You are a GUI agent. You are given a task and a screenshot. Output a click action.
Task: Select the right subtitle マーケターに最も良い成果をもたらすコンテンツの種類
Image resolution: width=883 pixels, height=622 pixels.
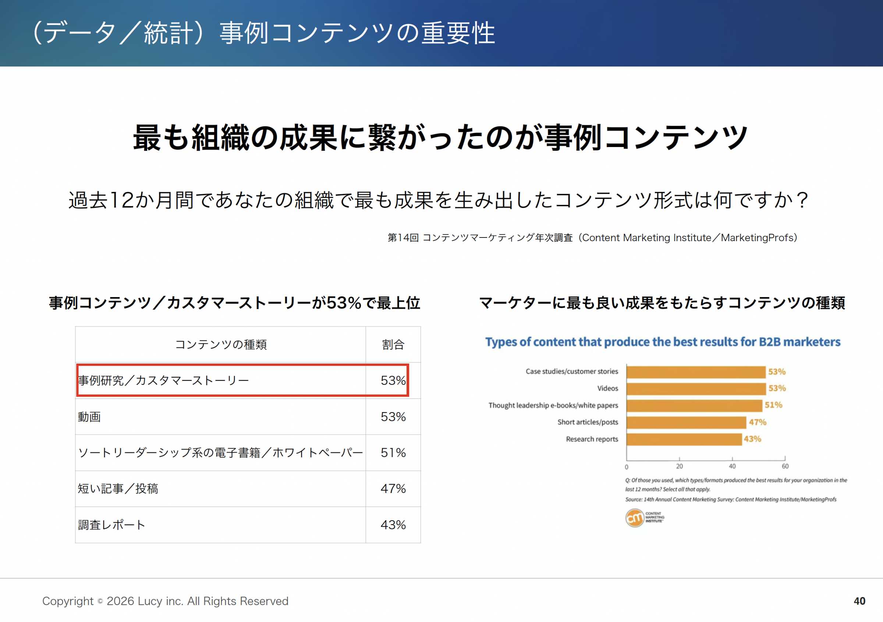(x=662, y=303)
